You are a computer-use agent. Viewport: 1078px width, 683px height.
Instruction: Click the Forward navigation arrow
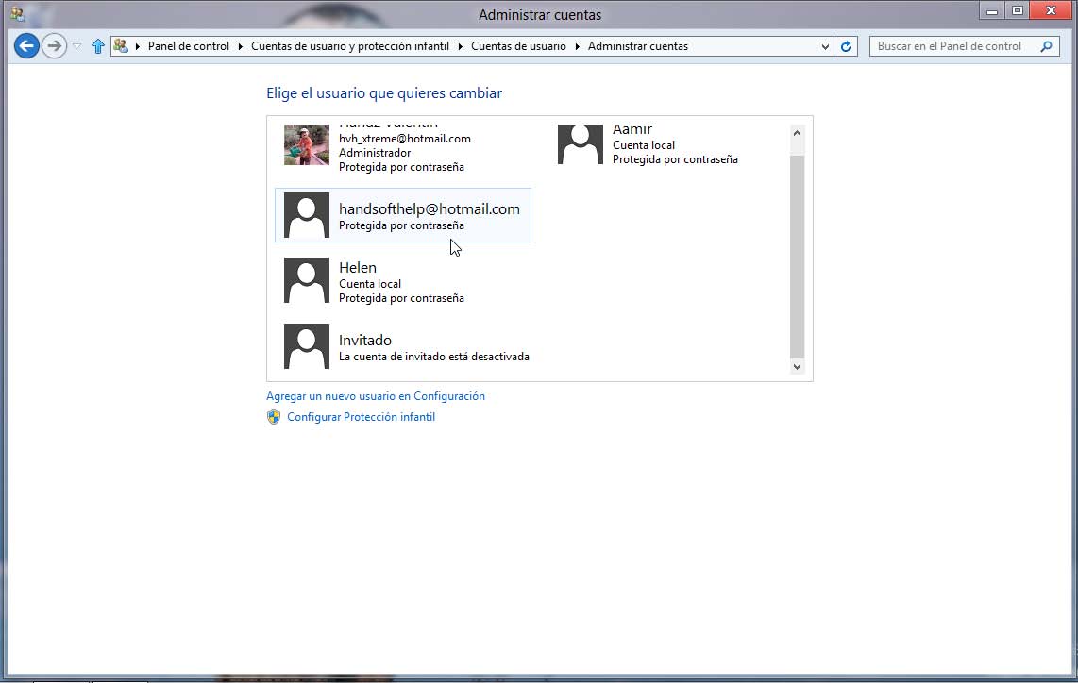click(54, 45)
